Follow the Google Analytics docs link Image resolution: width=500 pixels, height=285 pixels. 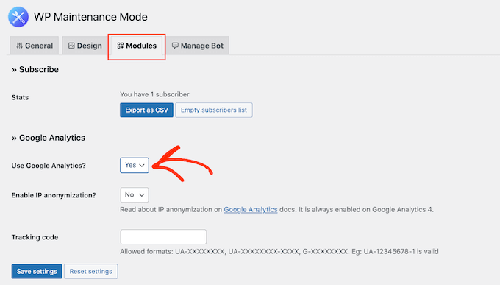pos(251,210)
